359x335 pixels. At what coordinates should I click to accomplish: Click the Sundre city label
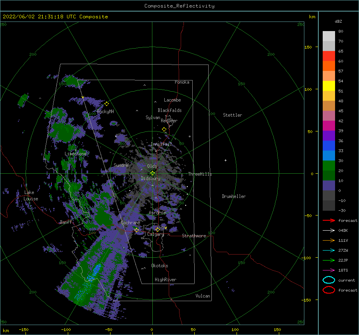[121, 165]
